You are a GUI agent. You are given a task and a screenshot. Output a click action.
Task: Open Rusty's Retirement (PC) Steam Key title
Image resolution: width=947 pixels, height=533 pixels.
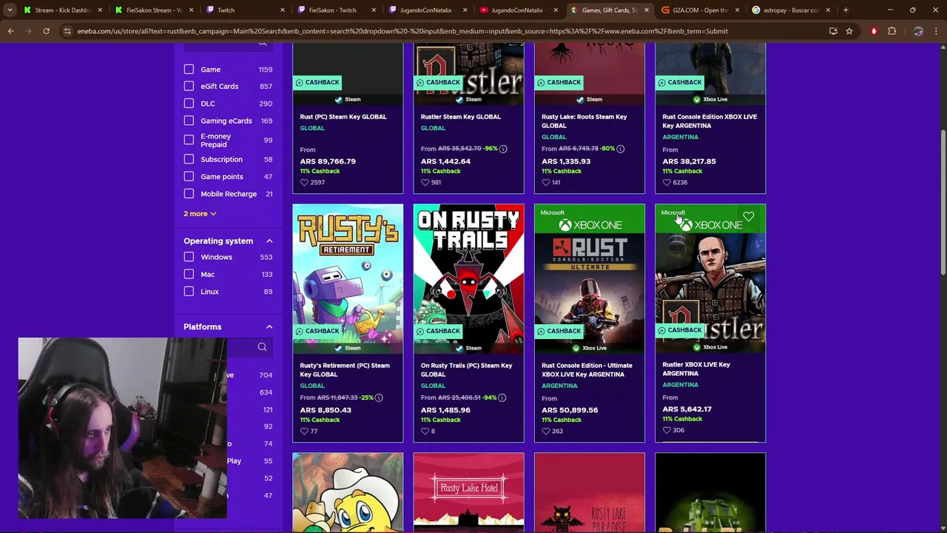click(x=344, y=370)
